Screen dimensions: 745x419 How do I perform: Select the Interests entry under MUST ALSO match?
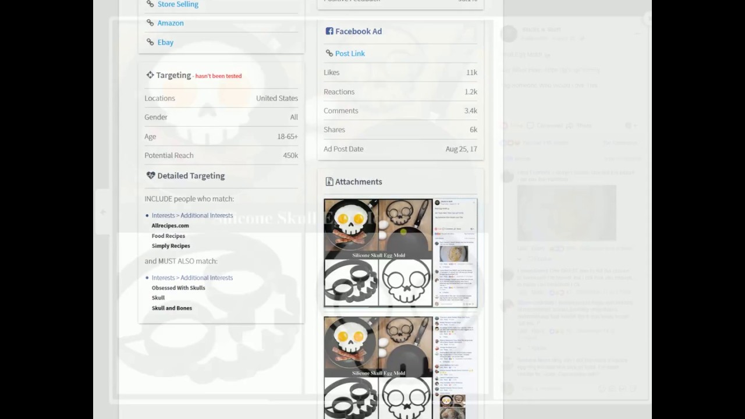[192, 278]
